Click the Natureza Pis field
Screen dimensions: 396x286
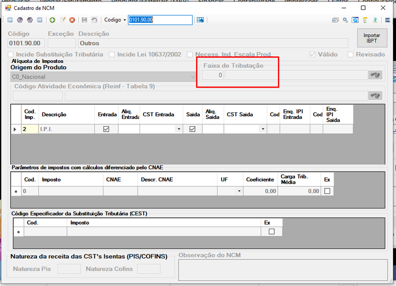[x=69, y=269]
